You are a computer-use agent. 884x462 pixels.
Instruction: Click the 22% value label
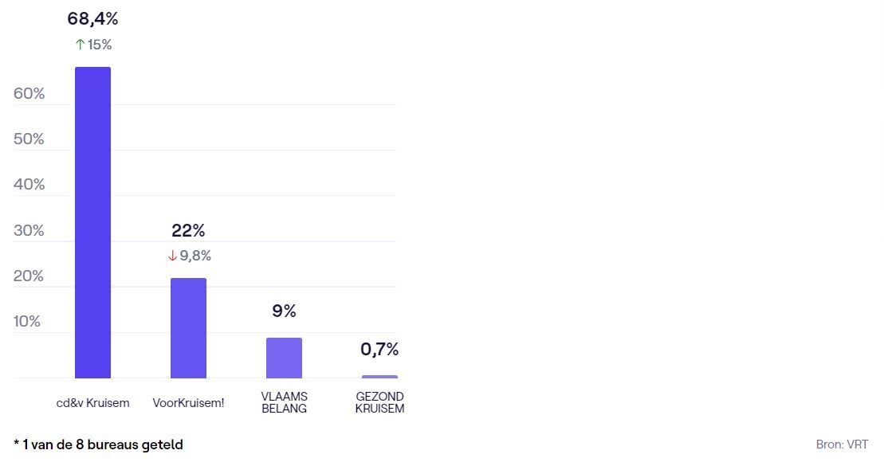click(x=188, y=231)
